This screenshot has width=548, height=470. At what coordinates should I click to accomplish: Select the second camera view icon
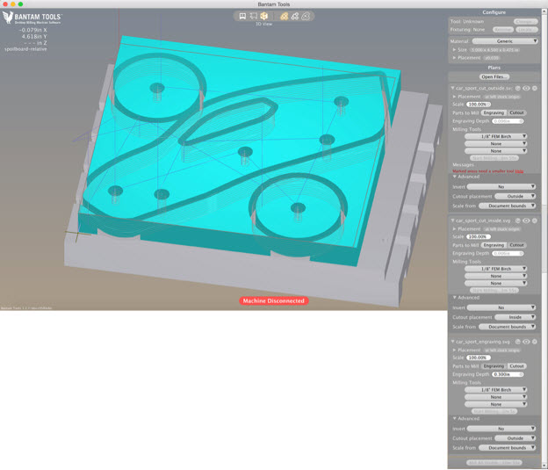(254, 16)
